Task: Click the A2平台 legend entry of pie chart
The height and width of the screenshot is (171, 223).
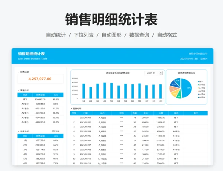Action: coord(201,91)
